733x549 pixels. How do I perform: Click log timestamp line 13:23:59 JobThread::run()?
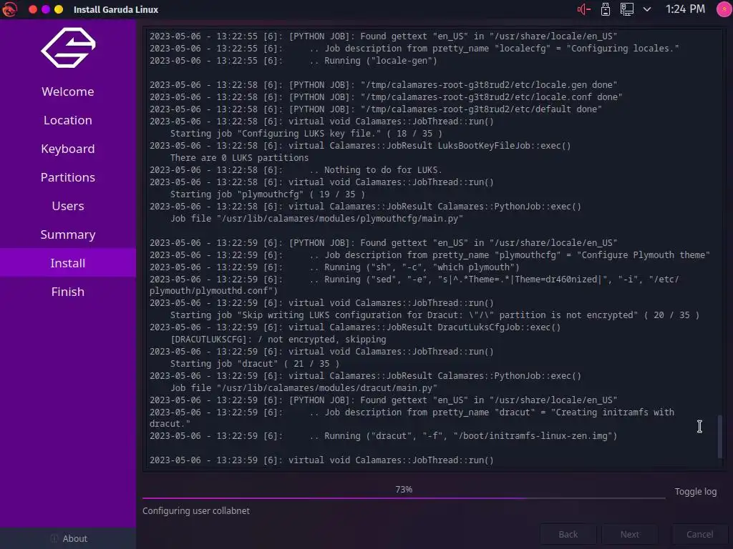point(321,460)
